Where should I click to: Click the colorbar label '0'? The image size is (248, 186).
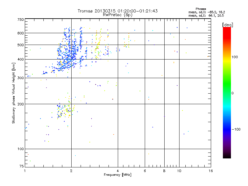pyautogui.click(x=232, y=93)
